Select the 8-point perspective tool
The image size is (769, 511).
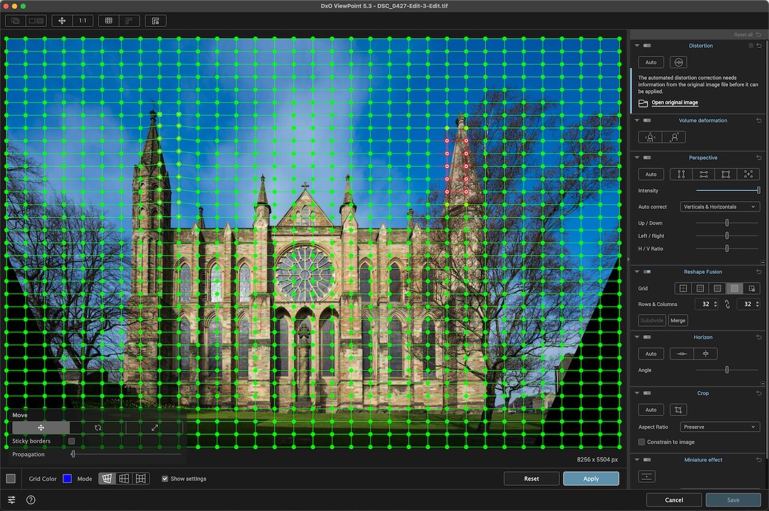(749, 174)
